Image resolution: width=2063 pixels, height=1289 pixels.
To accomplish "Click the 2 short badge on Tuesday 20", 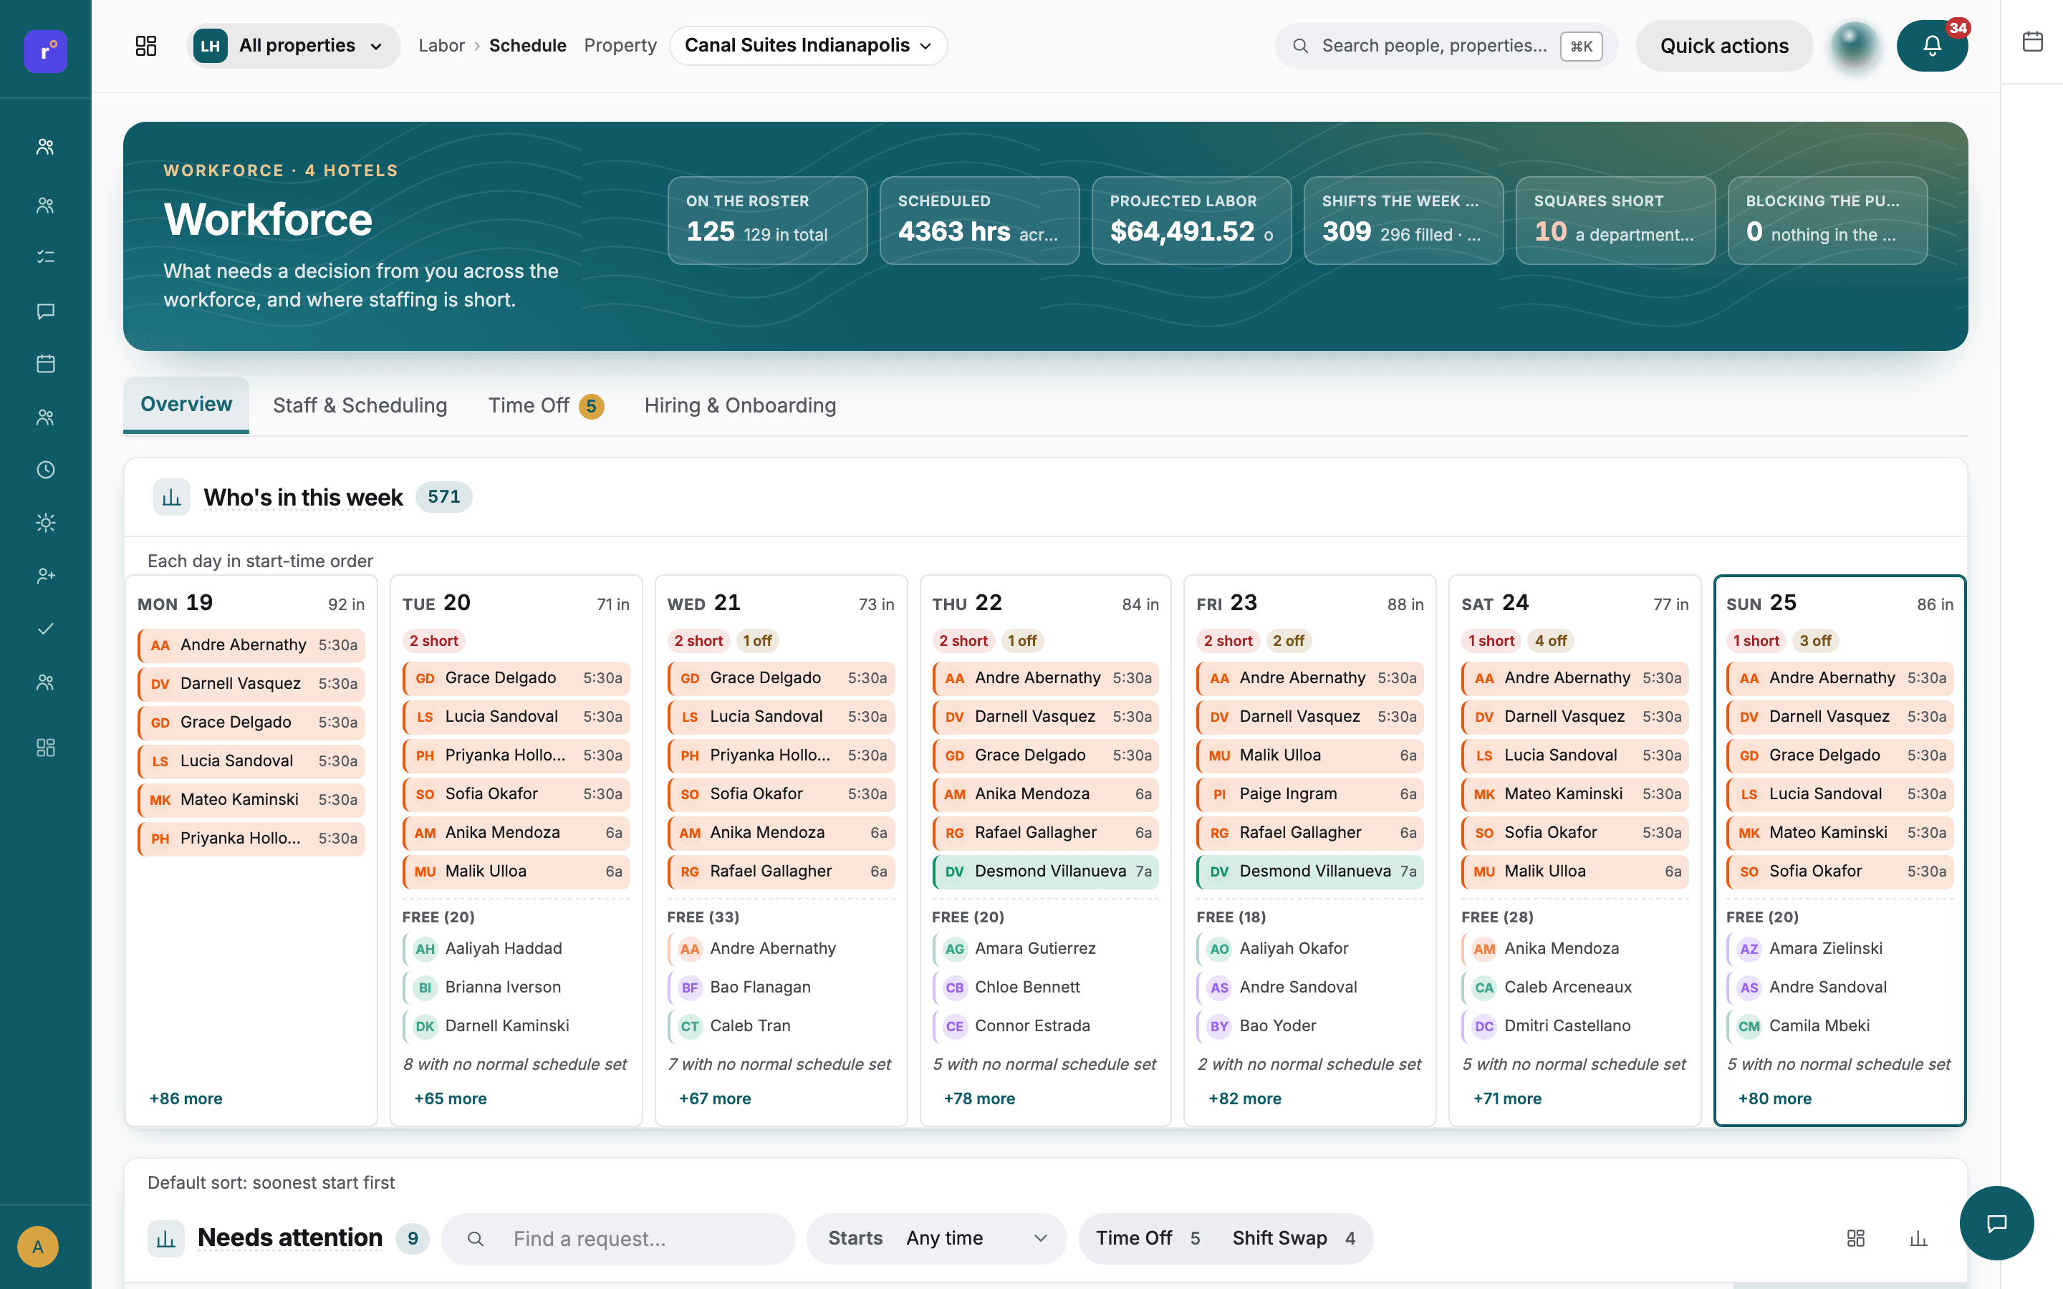I will point(433,641).
